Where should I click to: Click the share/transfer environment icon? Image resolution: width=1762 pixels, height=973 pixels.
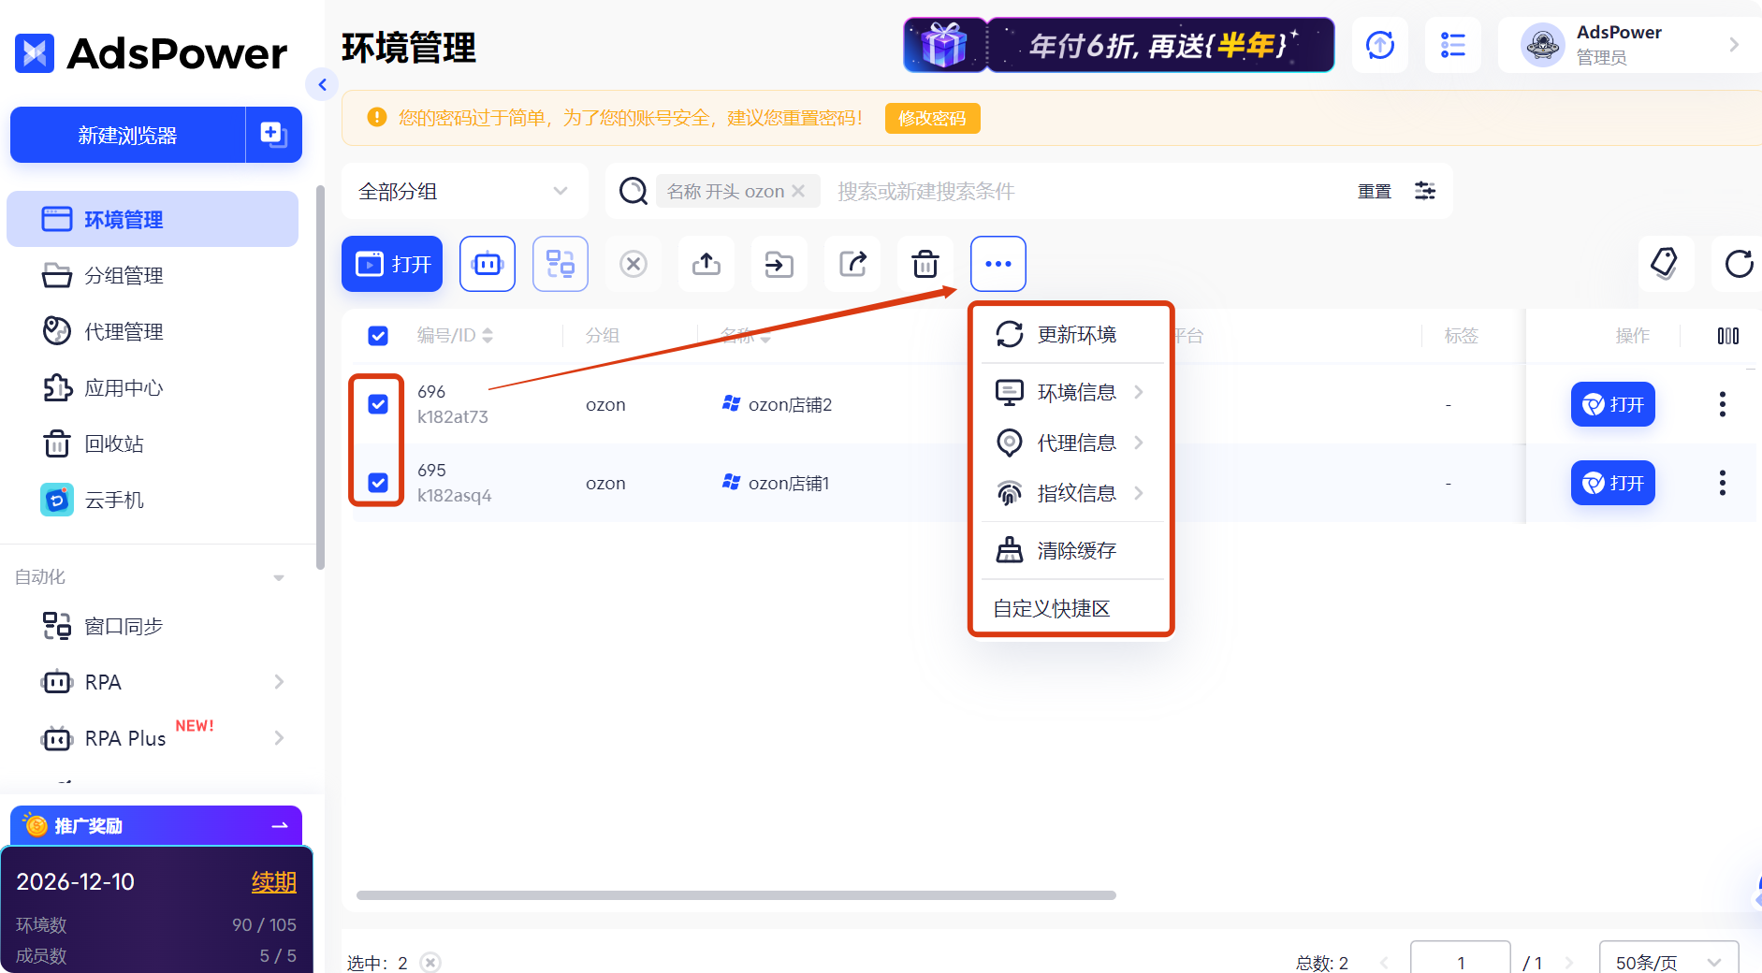[852, 264]
